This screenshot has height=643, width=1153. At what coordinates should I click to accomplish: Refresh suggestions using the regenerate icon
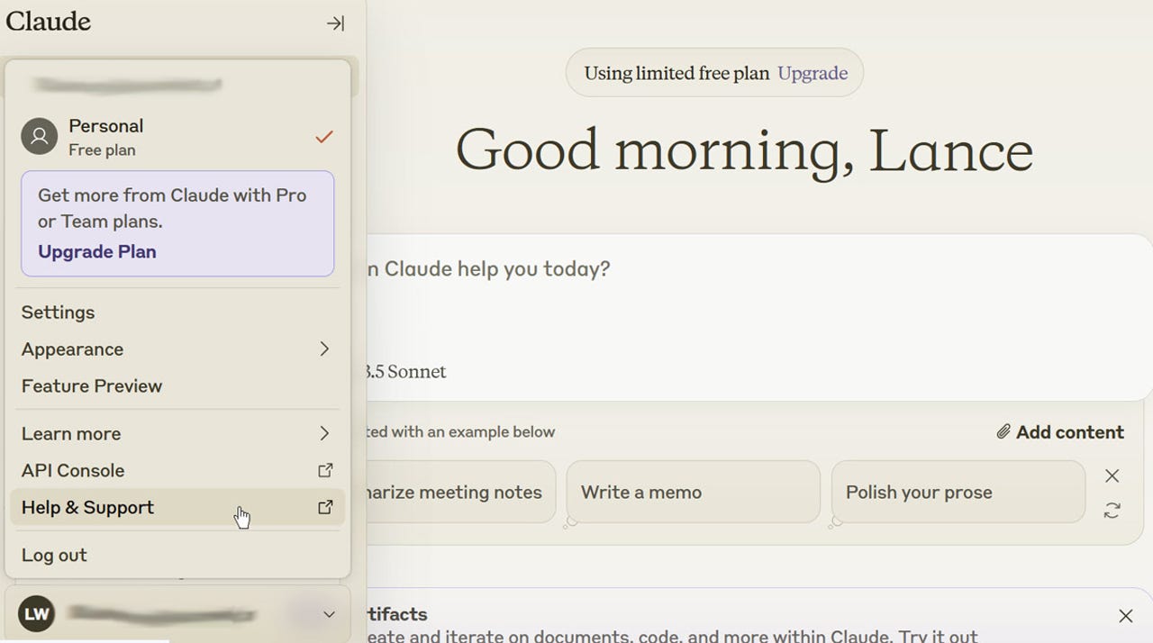1112,510
